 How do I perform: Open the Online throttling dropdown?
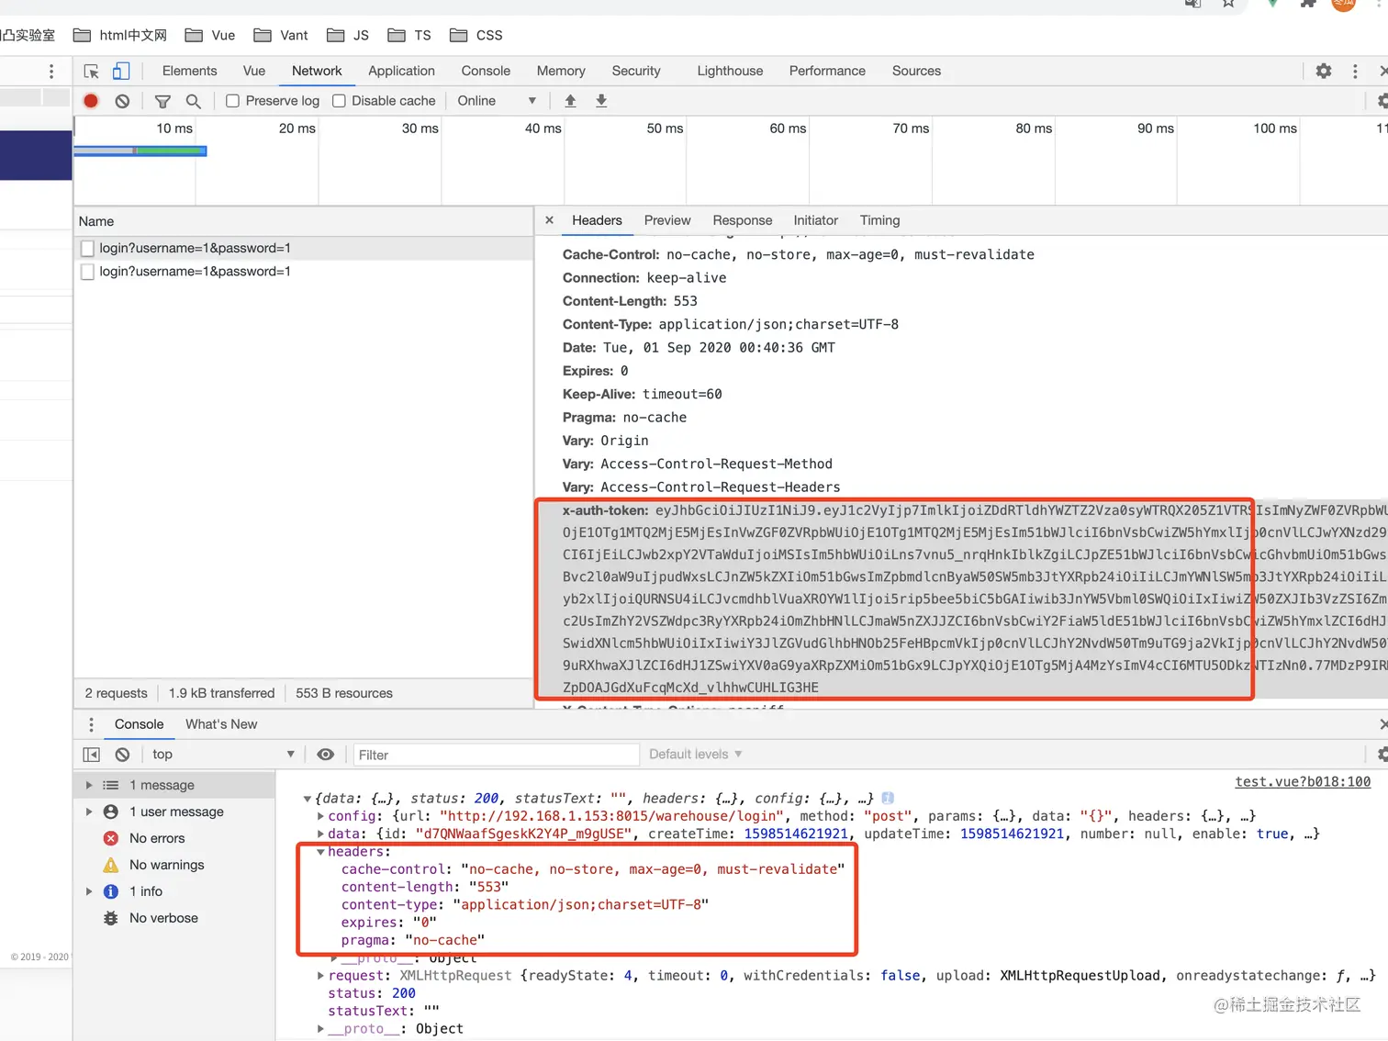click(x=497, y=101)
